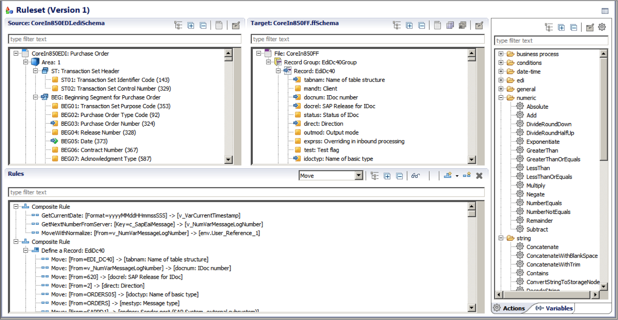This screenshot has height=320, width=618.
Task: Click the Source filter text field
Action: 125,39
